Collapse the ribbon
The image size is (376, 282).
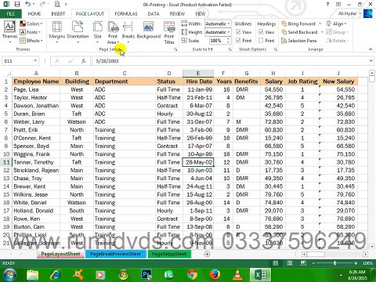click(371, 49)
